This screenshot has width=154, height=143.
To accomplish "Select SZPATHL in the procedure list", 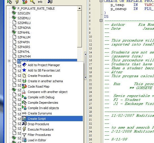I will tap(24, 52).
